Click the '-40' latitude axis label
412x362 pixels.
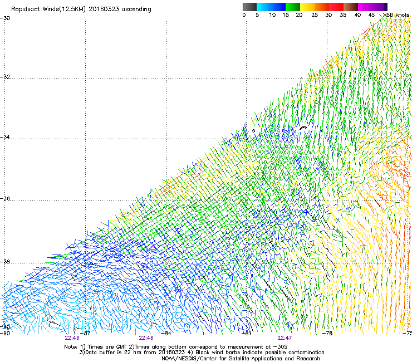[x=5, y=327]
